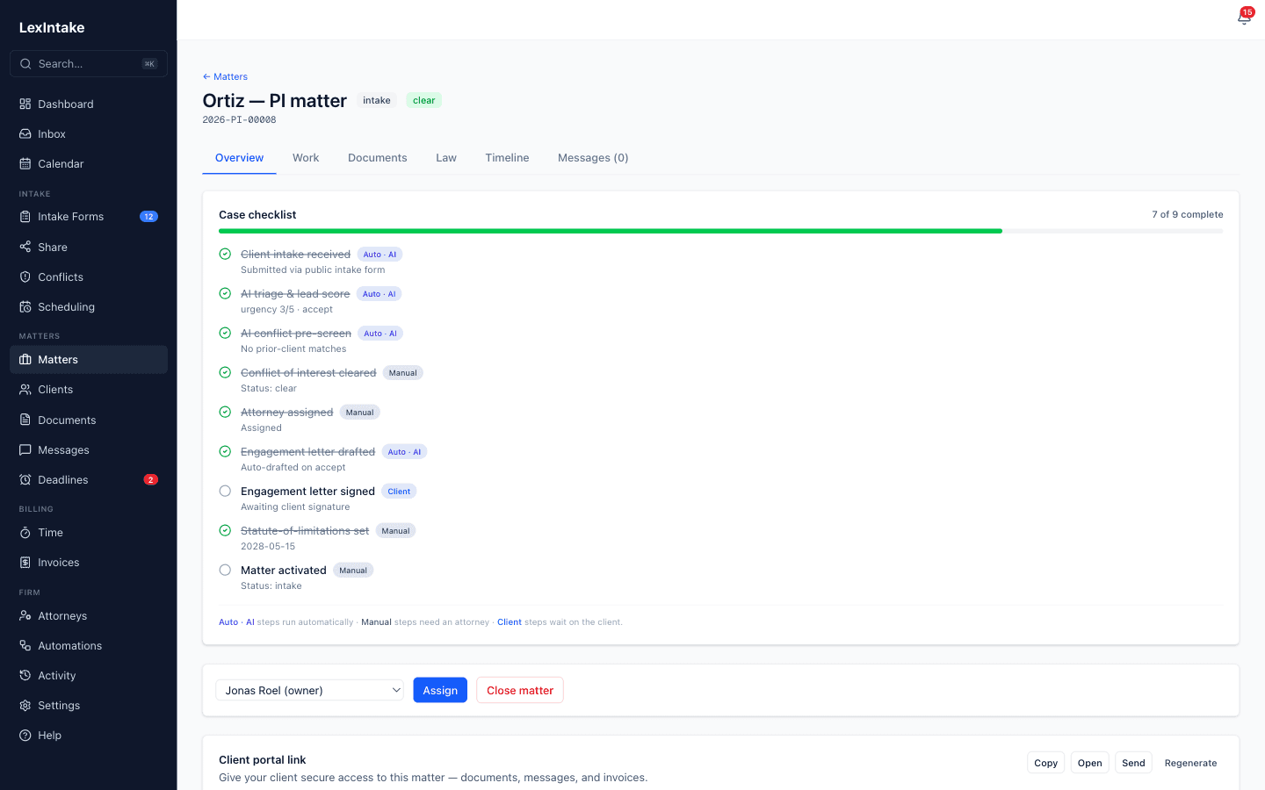This screenshot has height=790, width=1265.
Task: Uncheck Statute-of-limitations set checkmark
Action: coord(225,530)
